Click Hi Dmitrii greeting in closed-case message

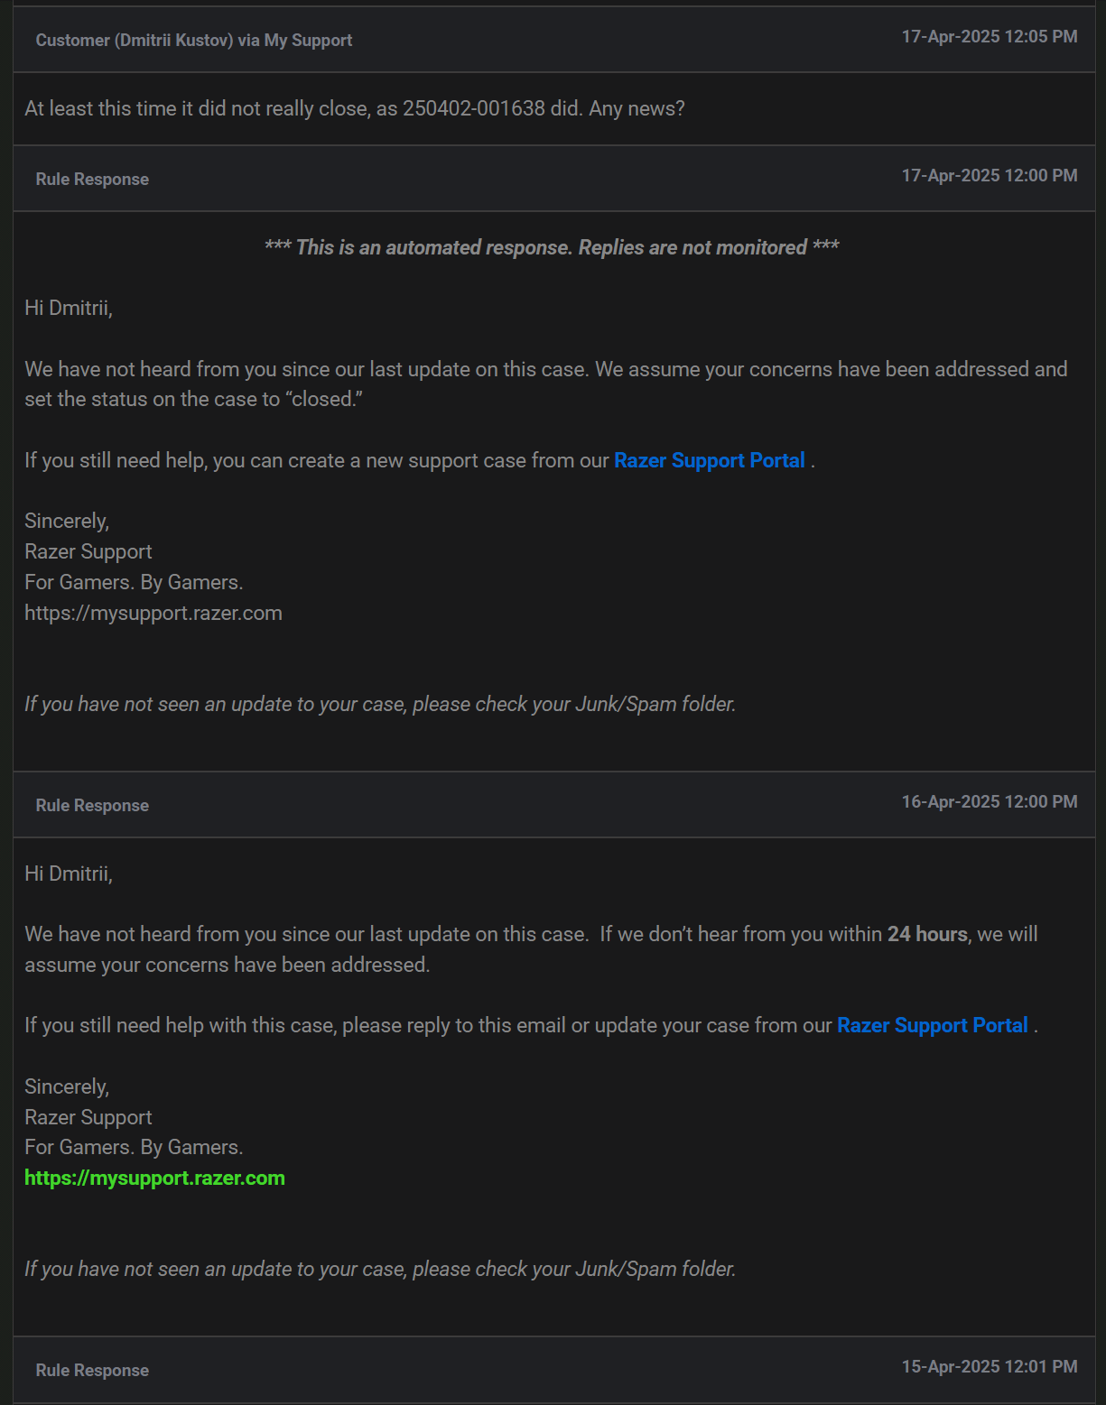[x=69, y=308]
